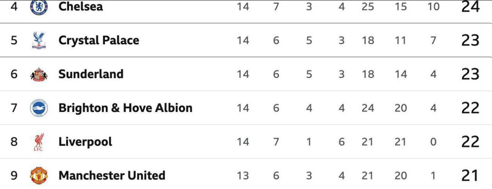This screenshot has height=189, width=492.
Task: Select the Sunderland team name
Action: click(91, 74)
